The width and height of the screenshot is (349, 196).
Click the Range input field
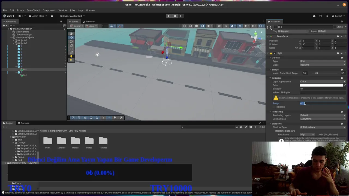323,103
